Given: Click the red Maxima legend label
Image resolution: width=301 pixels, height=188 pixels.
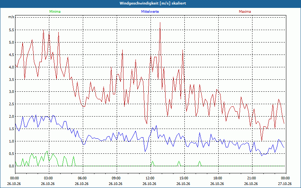Looking at the screenshot, I should tap(245, 12).
